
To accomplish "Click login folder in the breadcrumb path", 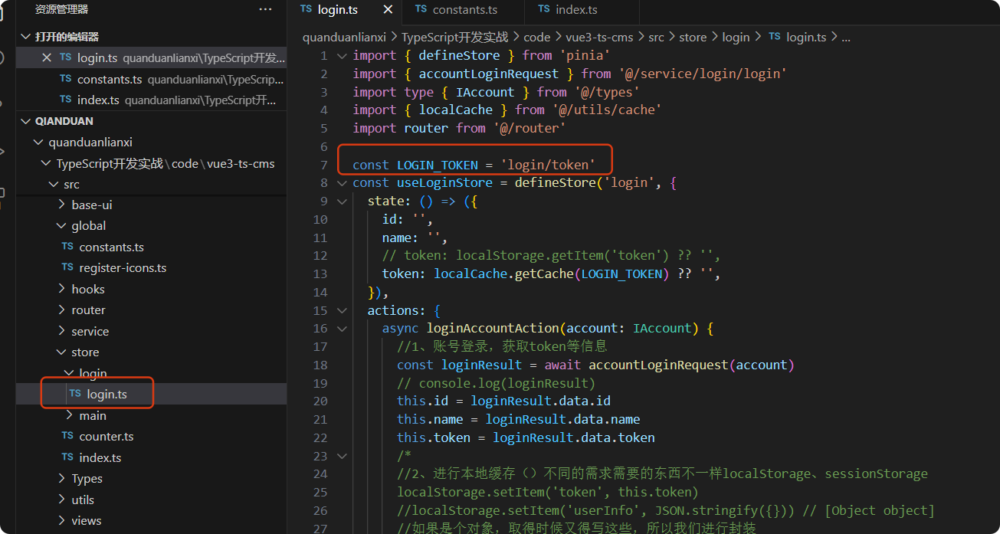I will 736,37.
